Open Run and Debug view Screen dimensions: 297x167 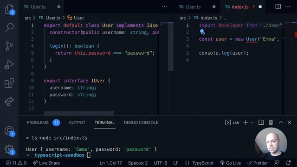pos(9,65)
